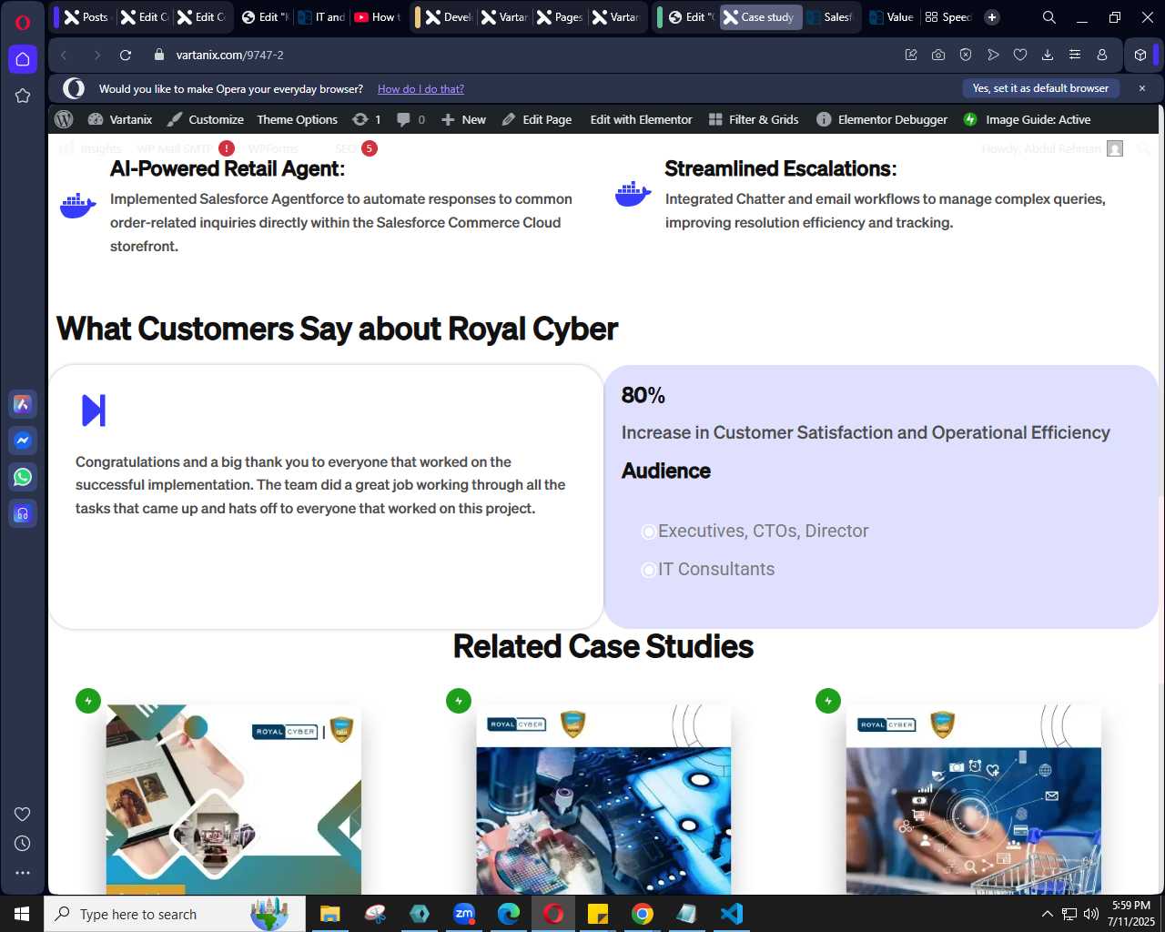Click the send/flow arrow icon in address bar
Screen dimensions: 1165x932
(993, 55)
